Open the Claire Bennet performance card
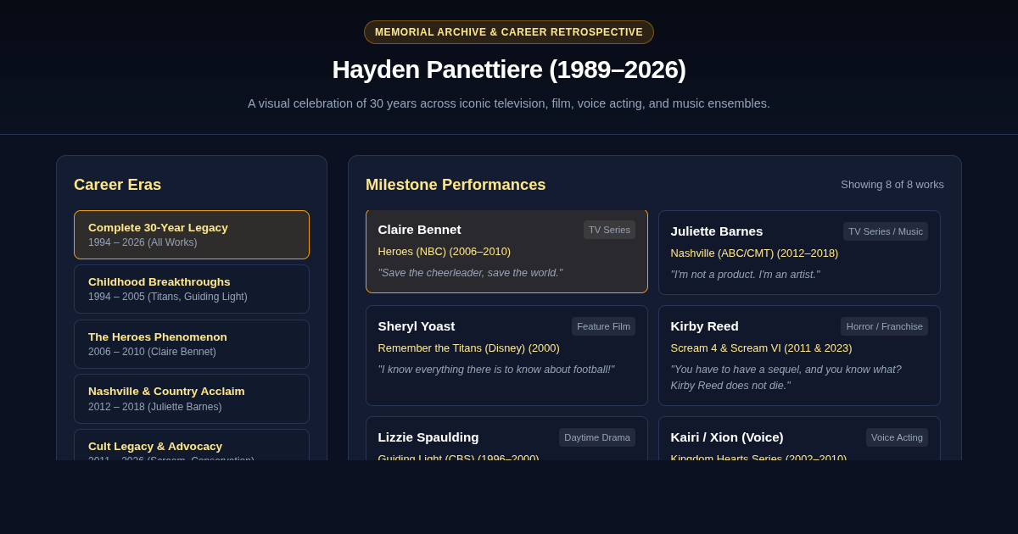Screen dimensions: 1018x534 coord(506,251)
